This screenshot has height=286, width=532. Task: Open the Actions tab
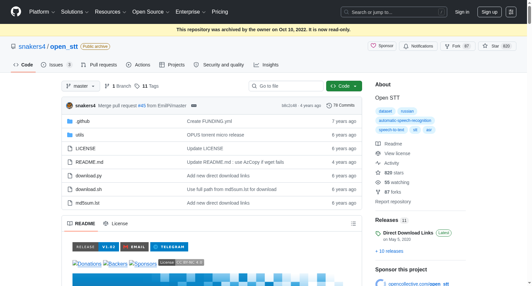[138, 65]
